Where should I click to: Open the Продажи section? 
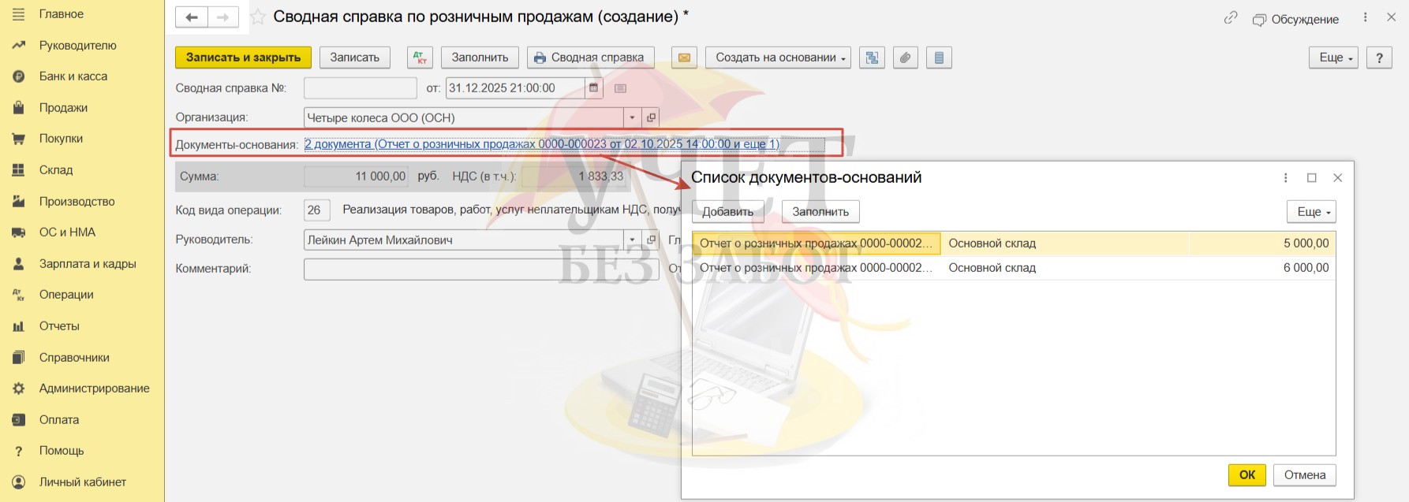click(x=63, y=108)
